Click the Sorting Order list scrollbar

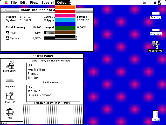(x=78, y=93)
